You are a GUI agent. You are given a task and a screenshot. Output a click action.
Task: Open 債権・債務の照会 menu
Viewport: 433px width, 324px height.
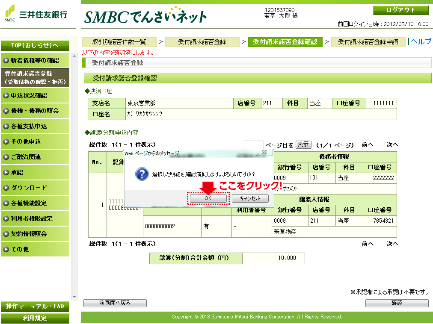point(35,111)
